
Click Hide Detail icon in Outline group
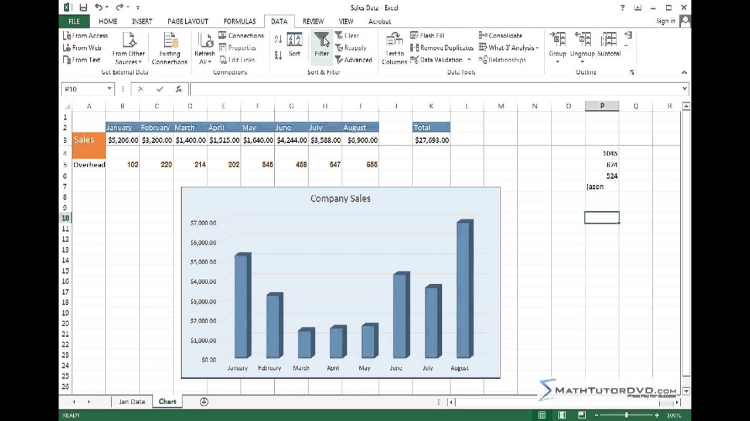point(628,46)
